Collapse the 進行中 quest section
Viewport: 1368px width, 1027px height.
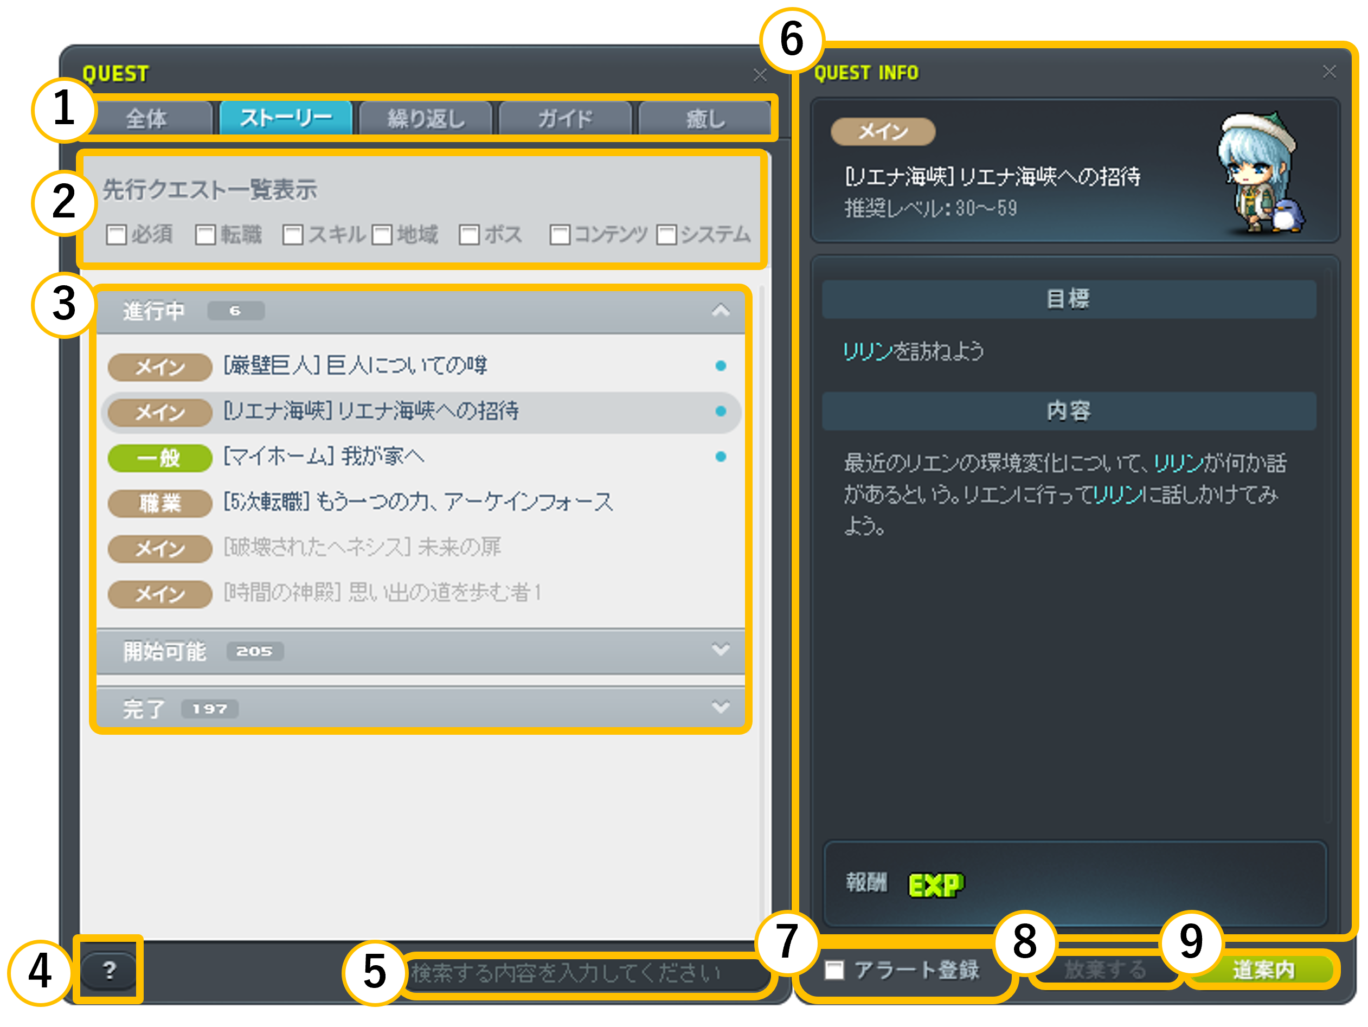click(x=721, y=310)
